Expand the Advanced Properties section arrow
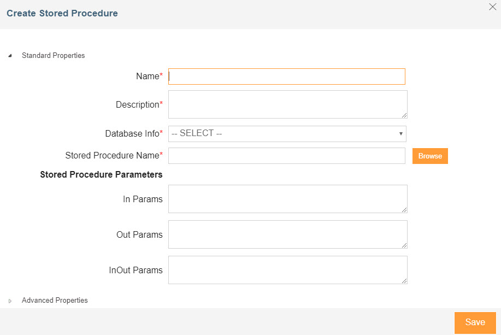The width and height of the screenshot is (501, 335). pyautogui.click(x=10, y=301)
